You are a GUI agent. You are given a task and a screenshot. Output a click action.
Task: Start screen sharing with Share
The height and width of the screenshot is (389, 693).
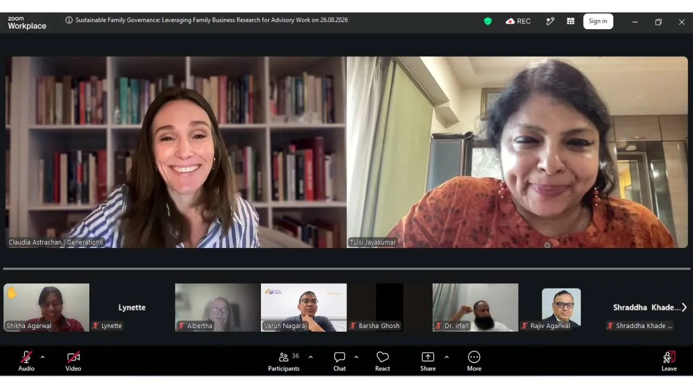(428, 361)
